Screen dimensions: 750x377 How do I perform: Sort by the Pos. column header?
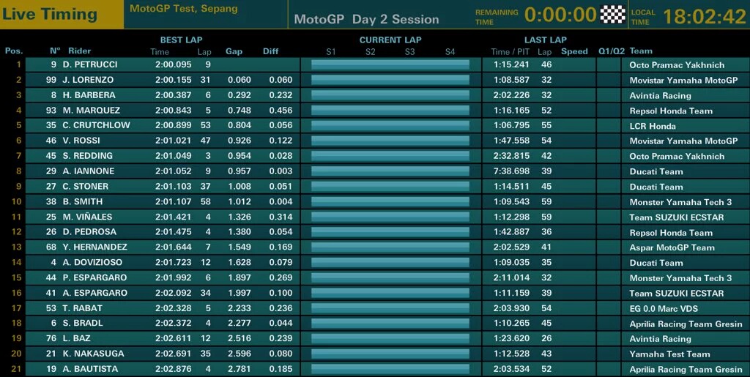(14, 51)
